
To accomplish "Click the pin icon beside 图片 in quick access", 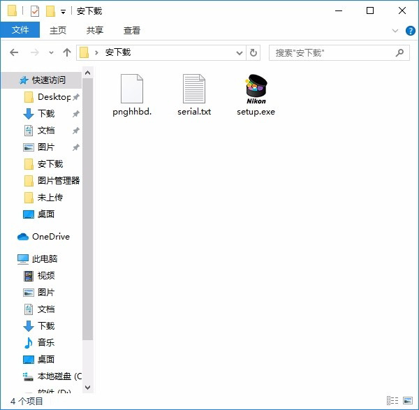I will click(76, 147).
